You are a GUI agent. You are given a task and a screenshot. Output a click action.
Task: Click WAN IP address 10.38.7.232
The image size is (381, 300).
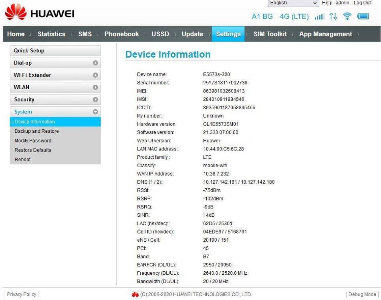click(x=216, y=174)
